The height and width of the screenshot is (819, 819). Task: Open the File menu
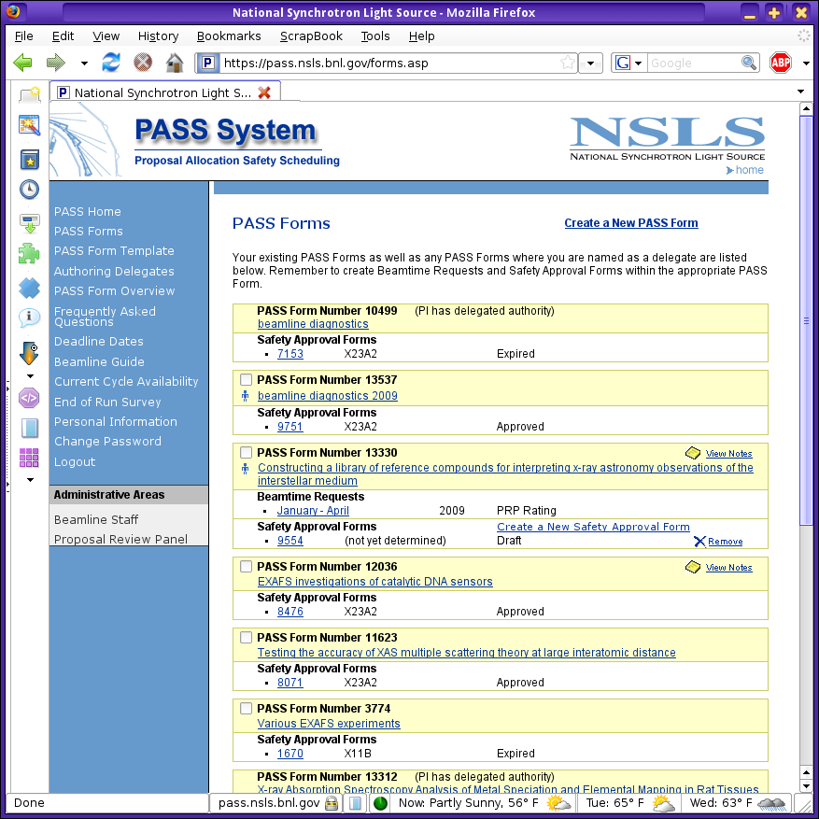tap(24, 36)
